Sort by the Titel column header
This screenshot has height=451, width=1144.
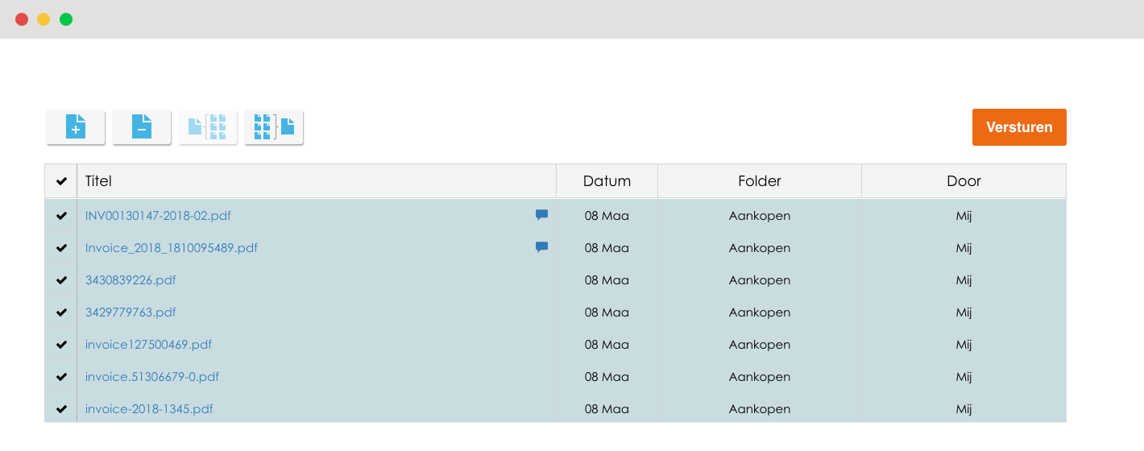click(98, 181)
